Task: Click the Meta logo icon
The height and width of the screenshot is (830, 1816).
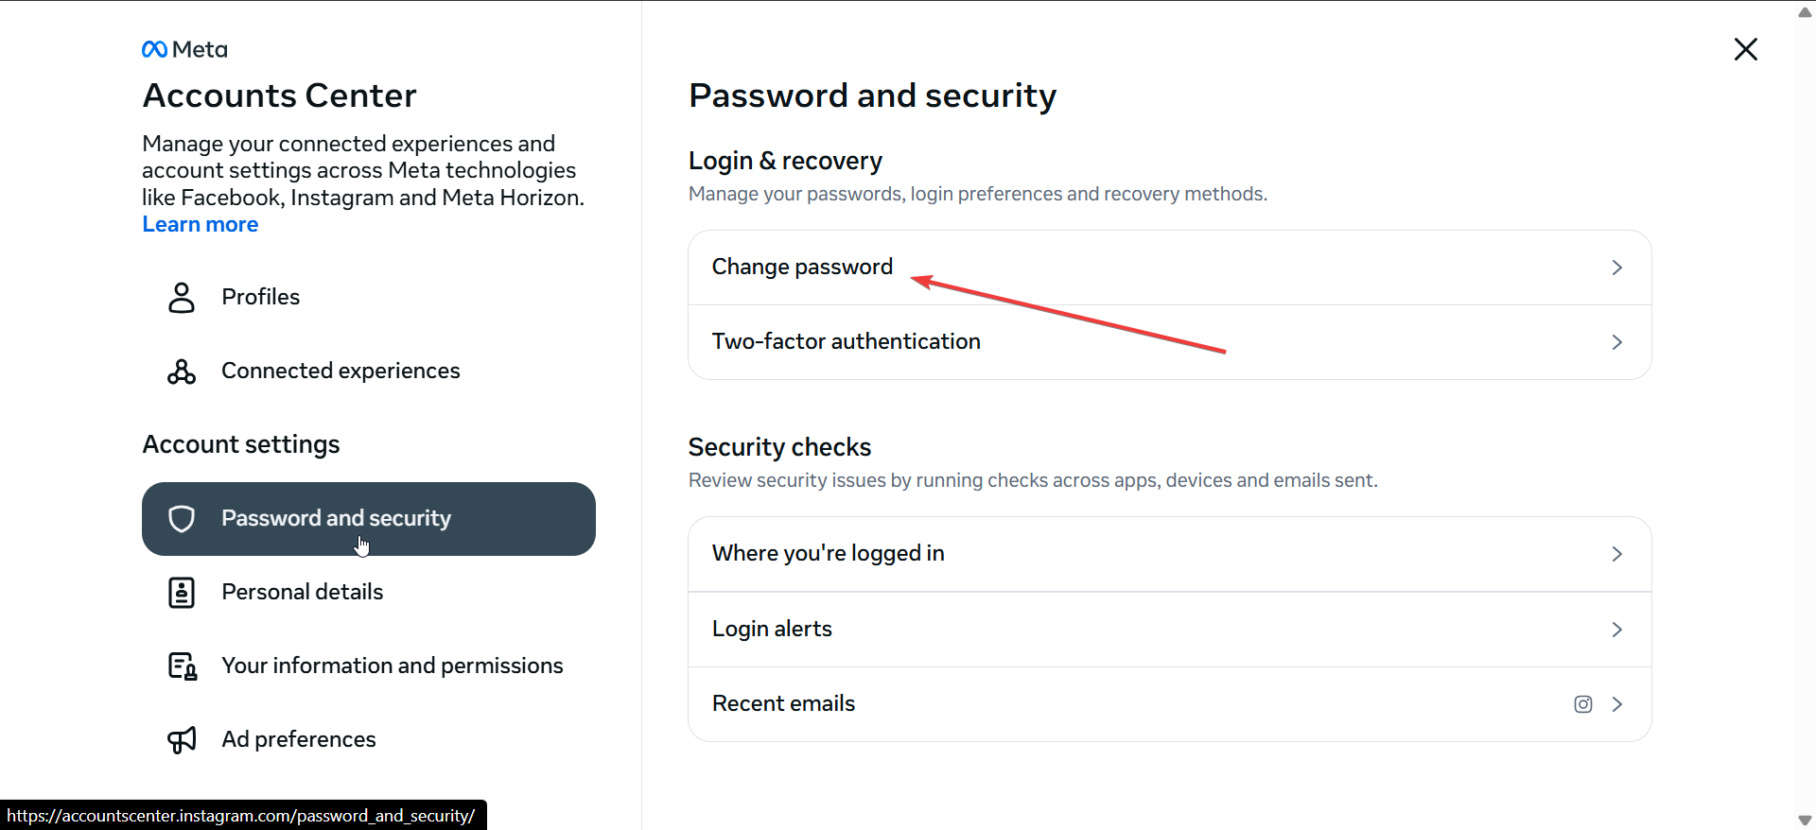Action: click(155, 49)
